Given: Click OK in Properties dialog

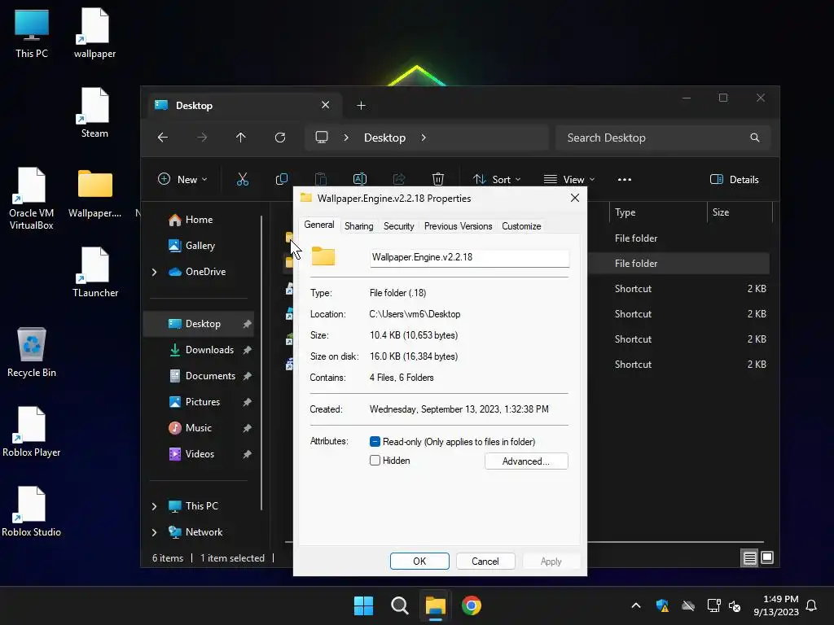Looking at the screenshot, I should tap(419, 562).
